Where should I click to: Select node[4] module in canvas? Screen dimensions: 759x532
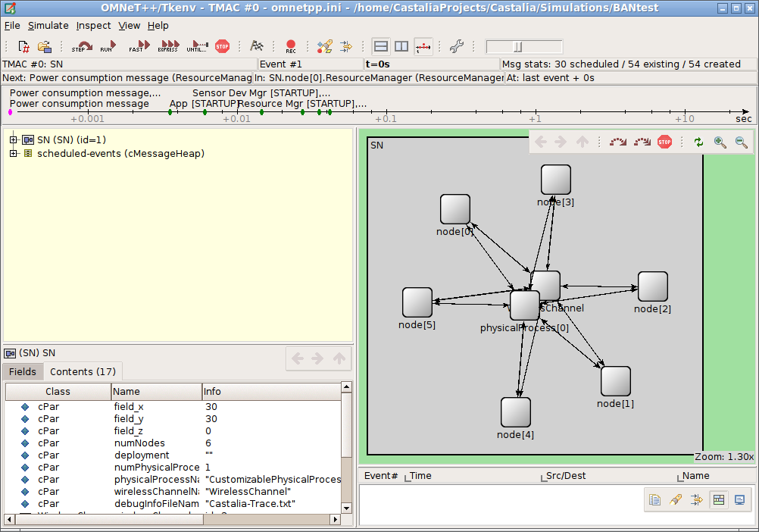click(516, 412)
